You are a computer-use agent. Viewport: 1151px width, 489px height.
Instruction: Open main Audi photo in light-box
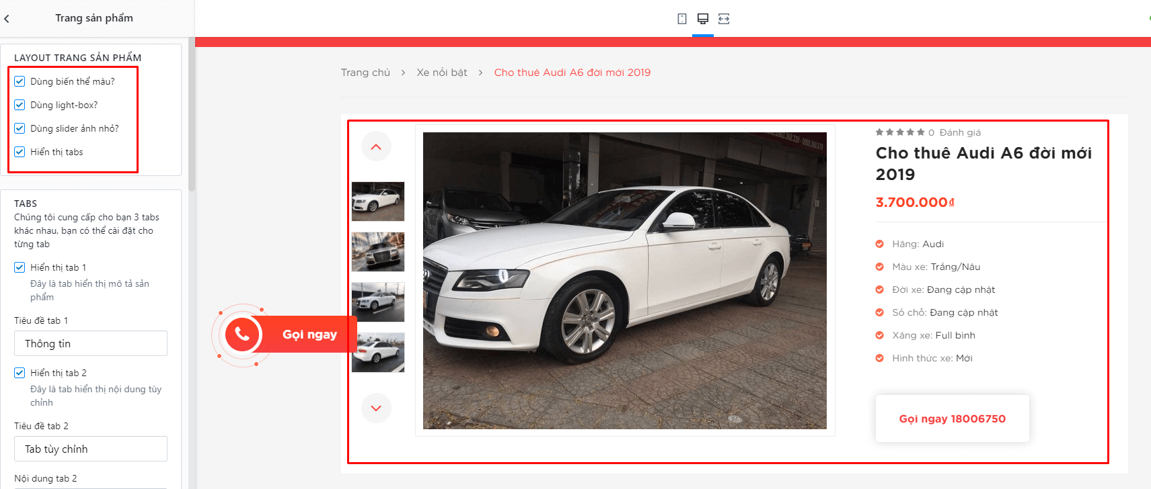(x=625, y=281)
